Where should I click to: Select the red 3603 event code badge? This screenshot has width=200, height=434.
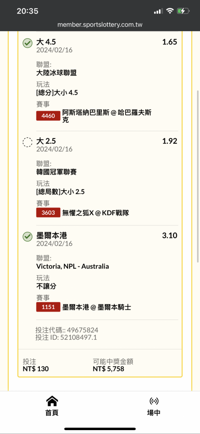(x=48, y=213)
